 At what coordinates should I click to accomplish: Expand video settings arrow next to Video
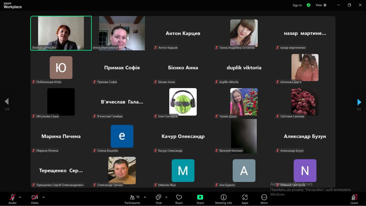pos(43,197)
